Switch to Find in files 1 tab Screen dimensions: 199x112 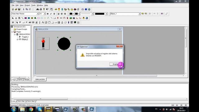click(21, 101)
